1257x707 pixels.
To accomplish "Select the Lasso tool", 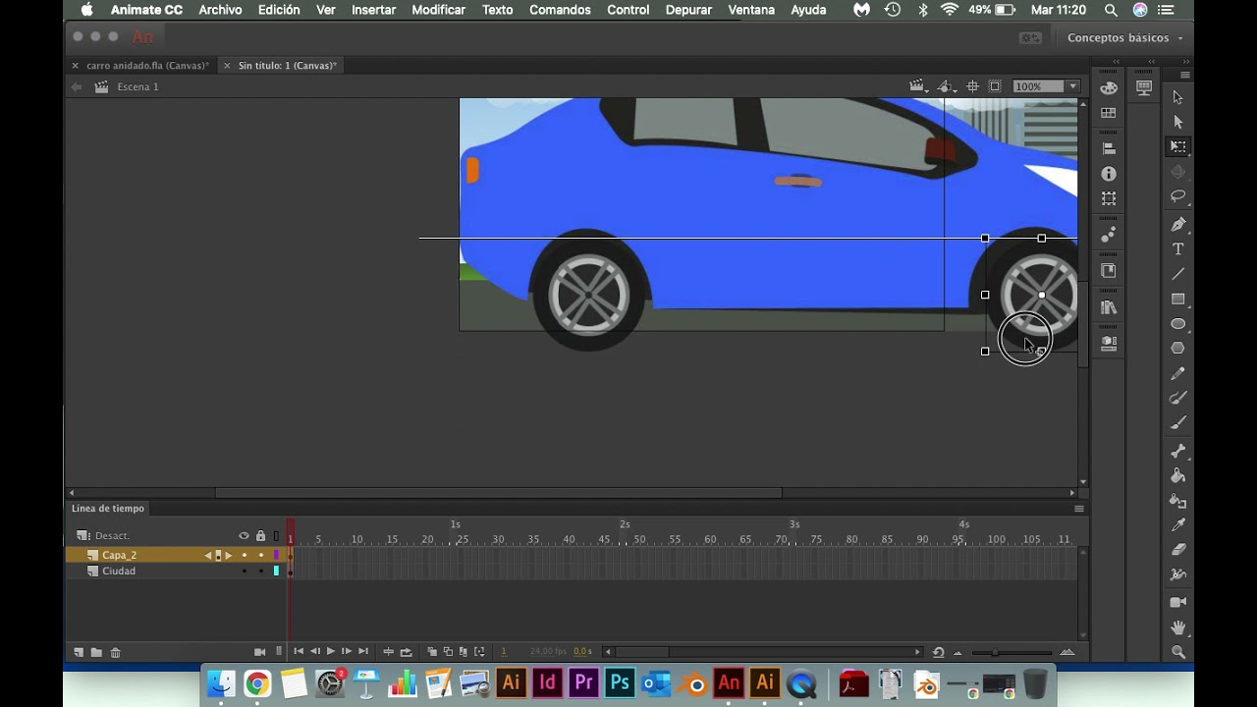I will [x=1177, y=196].
